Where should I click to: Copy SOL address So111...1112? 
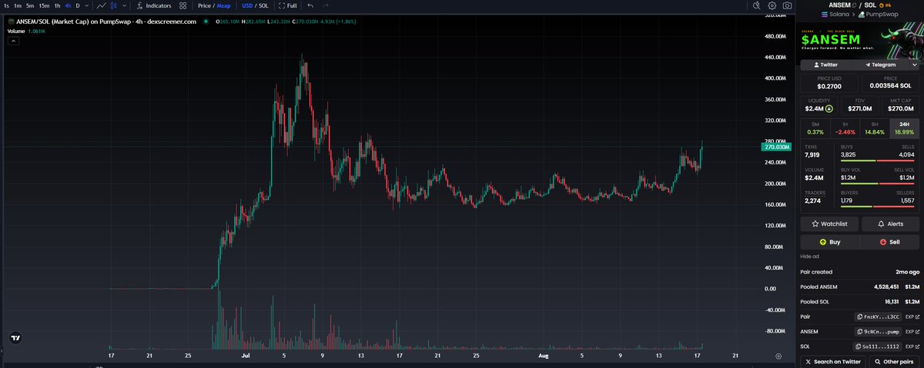(x=879, y=346)
